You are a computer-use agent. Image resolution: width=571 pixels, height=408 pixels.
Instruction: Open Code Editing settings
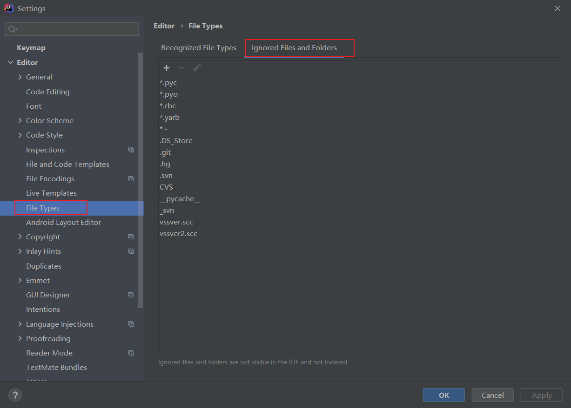[x=48, y=92]
